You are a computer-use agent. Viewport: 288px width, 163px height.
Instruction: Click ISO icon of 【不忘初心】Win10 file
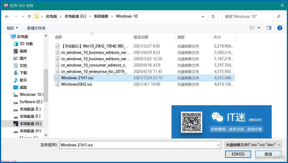tap(57, 46)
